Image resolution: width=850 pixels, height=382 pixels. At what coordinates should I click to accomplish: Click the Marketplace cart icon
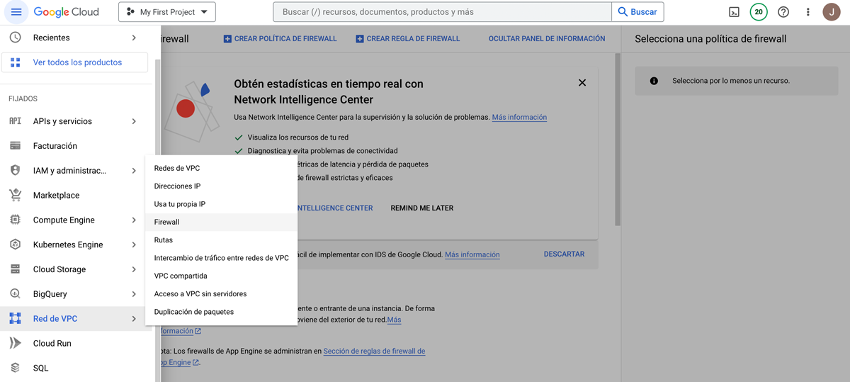15,195
